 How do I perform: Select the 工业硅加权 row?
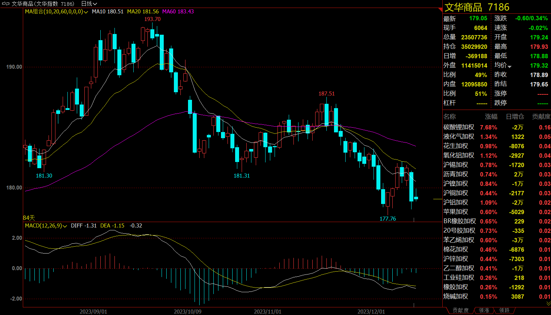497,278
